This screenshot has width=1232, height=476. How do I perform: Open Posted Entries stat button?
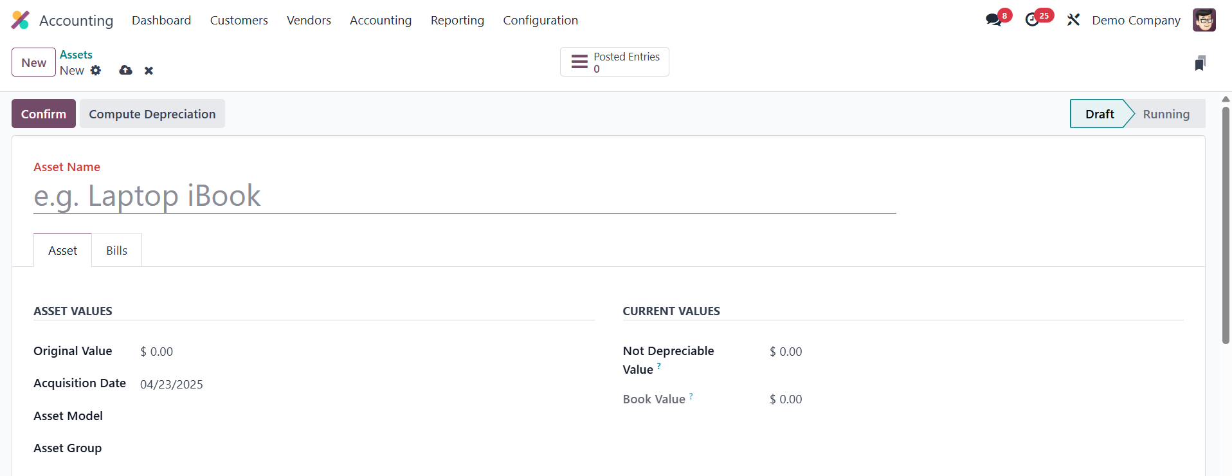point(614,62)
